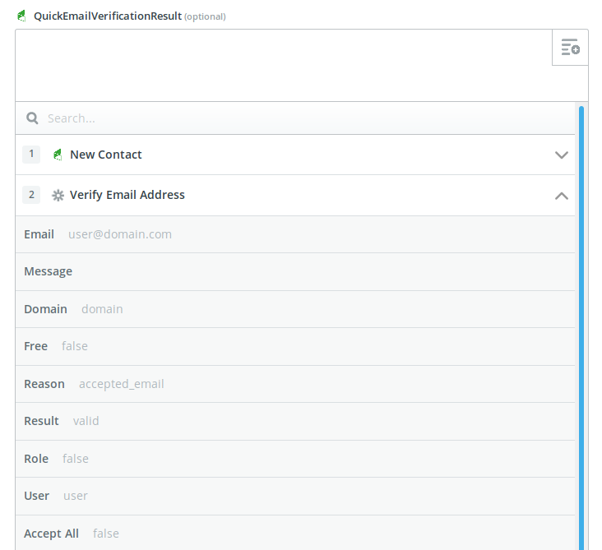Viewport: 602px width, 550px height.
Task: Click the New Contact app icon
Action: (x=58, y=155)
